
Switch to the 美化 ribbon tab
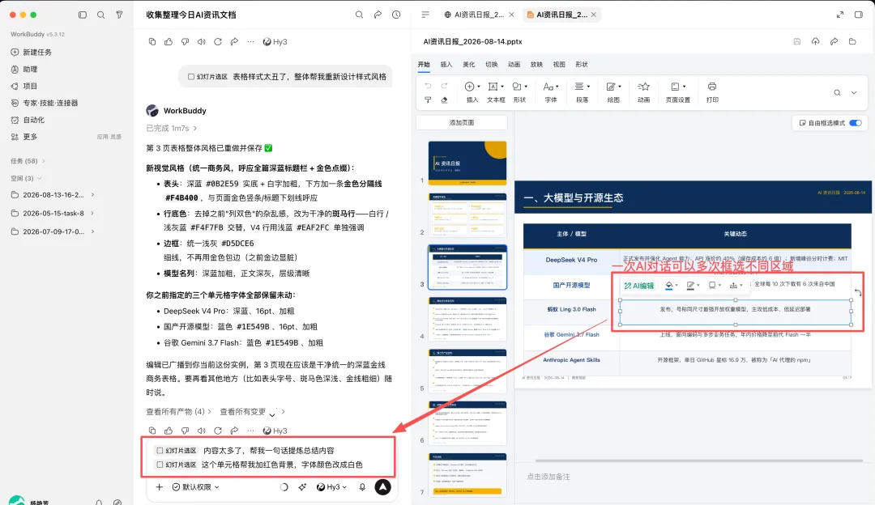pyautogui.click(x=469, y=65)
